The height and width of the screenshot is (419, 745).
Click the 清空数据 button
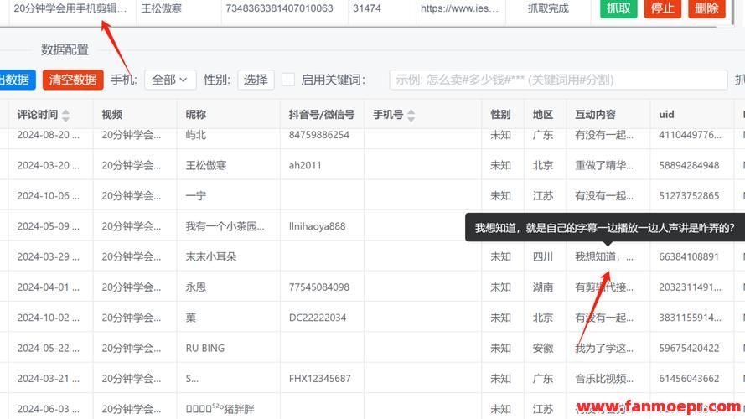click(x=73, y=80)
